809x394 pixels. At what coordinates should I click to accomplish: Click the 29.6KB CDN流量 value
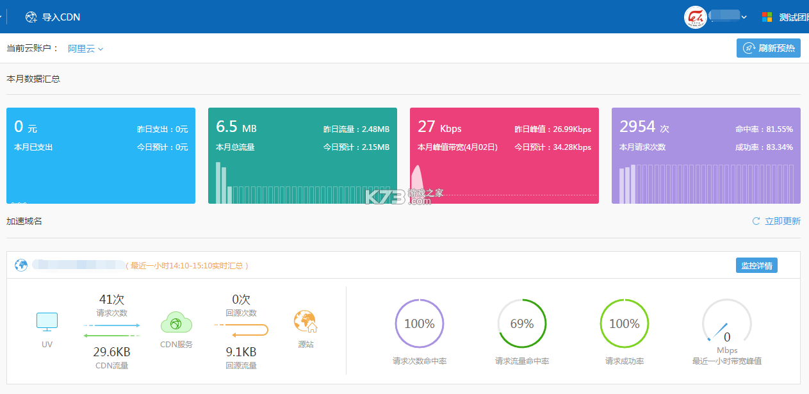(111, 352)
